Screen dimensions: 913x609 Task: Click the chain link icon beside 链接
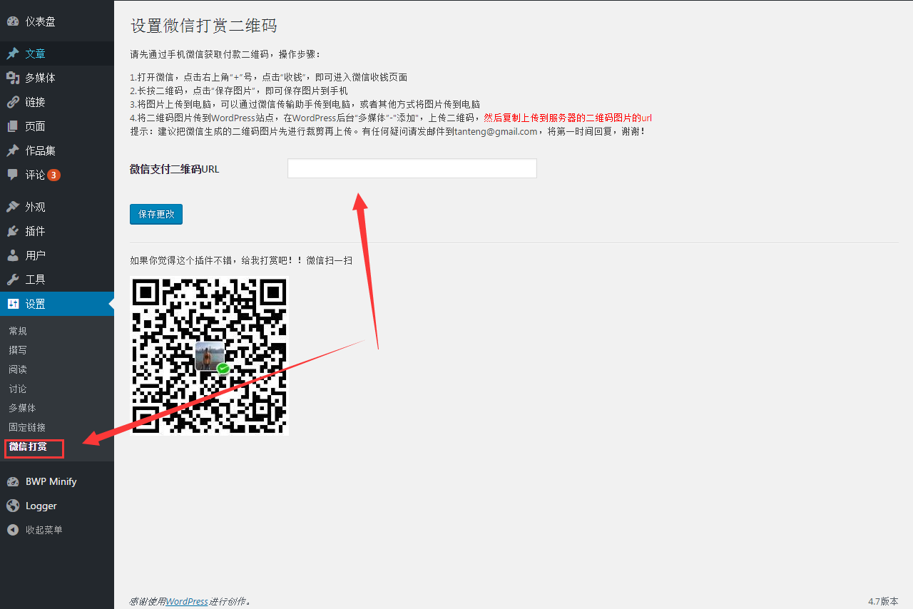point(13,102)
